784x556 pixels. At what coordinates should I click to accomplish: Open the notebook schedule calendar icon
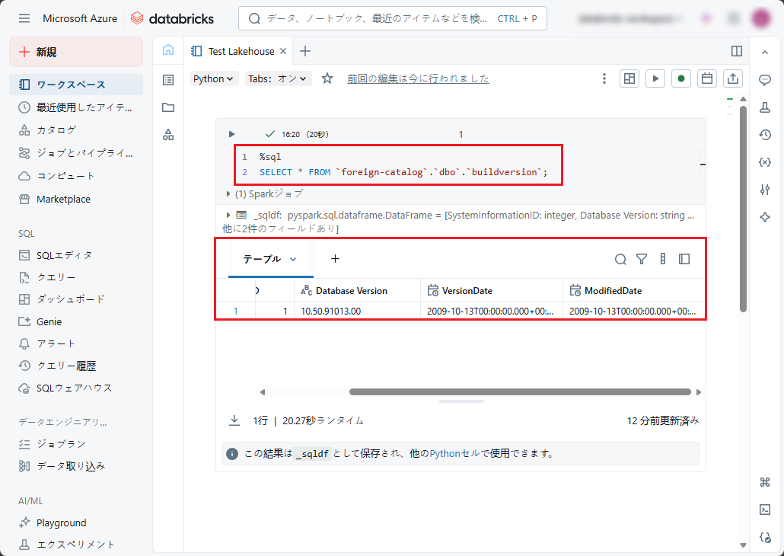pos(707,78)
